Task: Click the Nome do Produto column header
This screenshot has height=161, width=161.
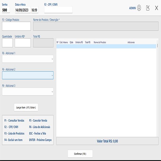Action: pos(100,42)
